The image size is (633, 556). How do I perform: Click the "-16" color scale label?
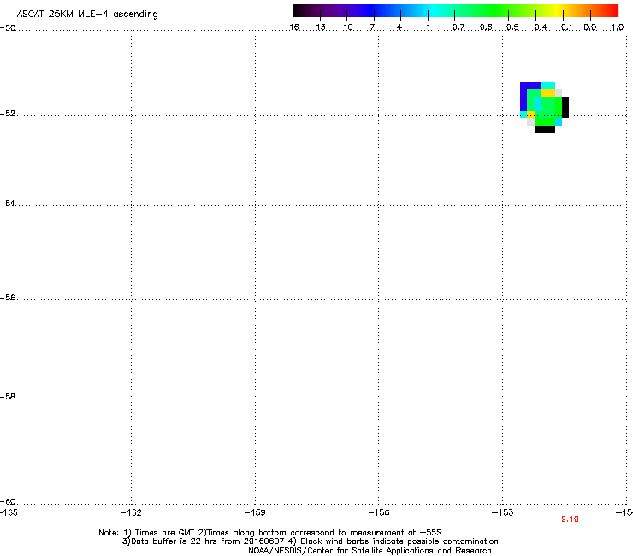point(291,27)
